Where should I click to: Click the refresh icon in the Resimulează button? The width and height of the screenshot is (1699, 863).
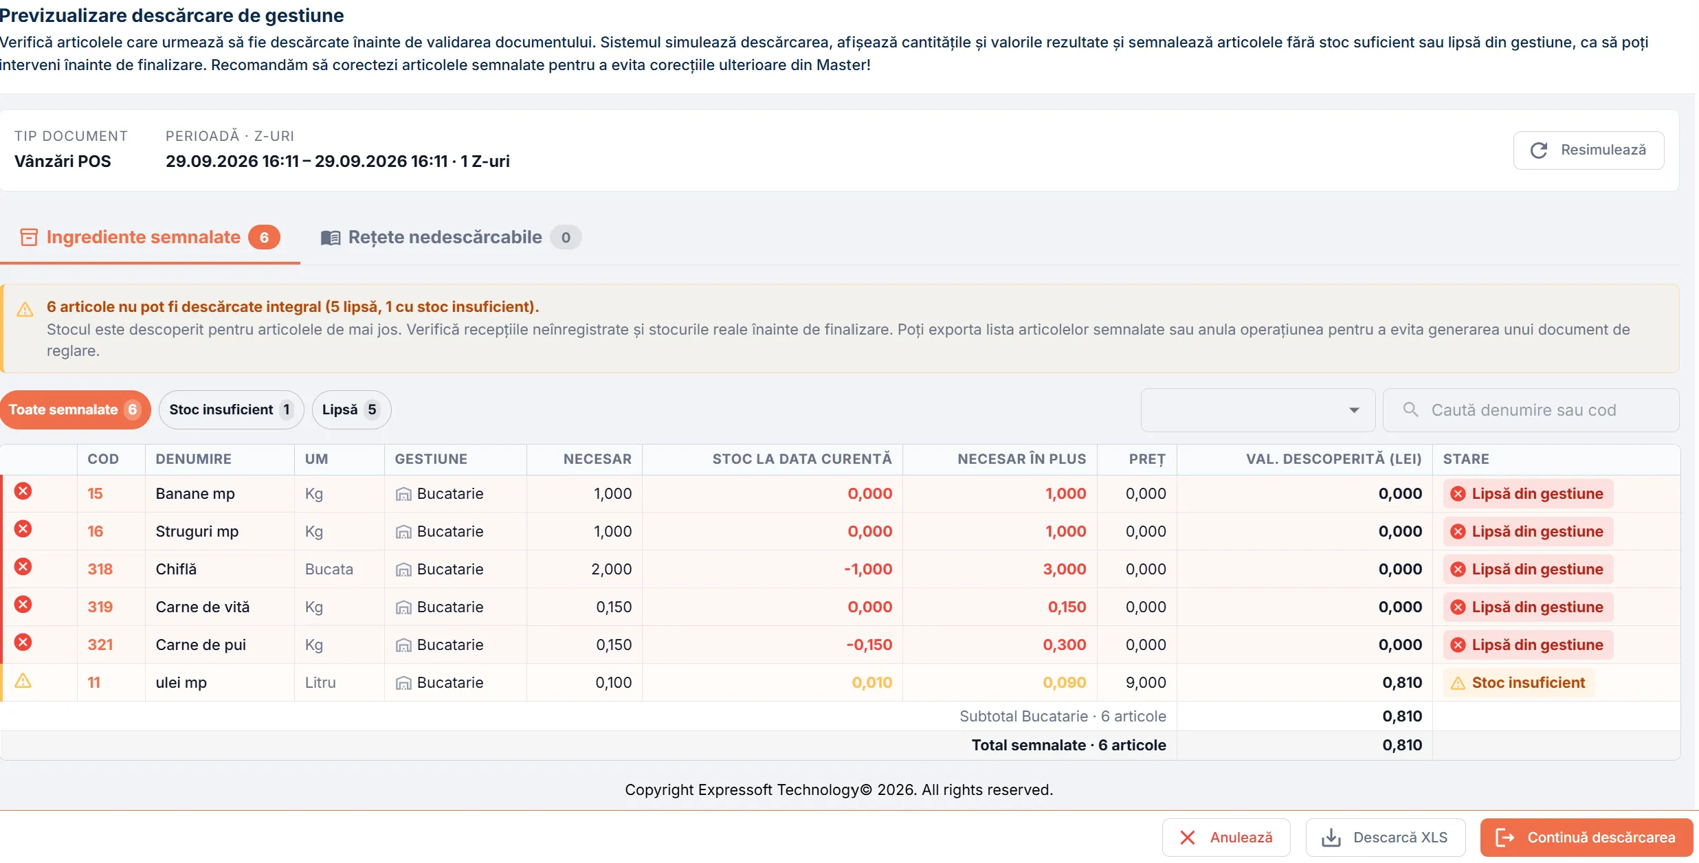point(1539,150)
